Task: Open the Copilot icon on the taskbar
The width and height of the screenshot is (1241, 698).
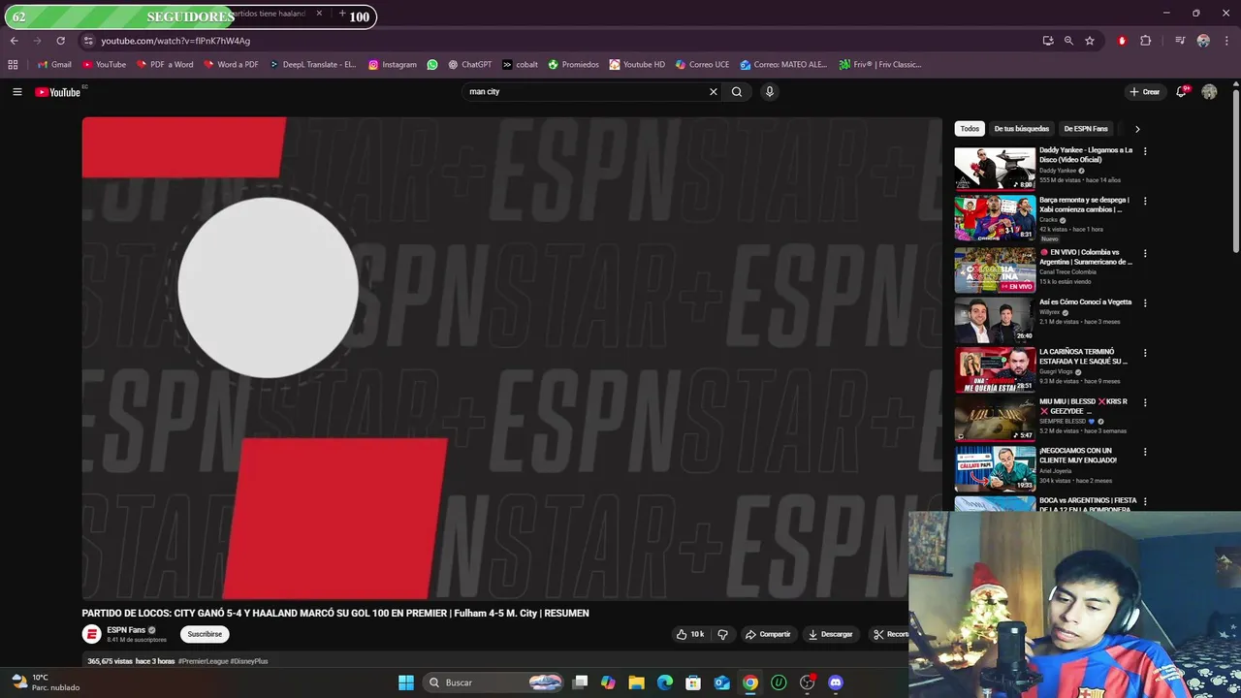Action: 608,682
